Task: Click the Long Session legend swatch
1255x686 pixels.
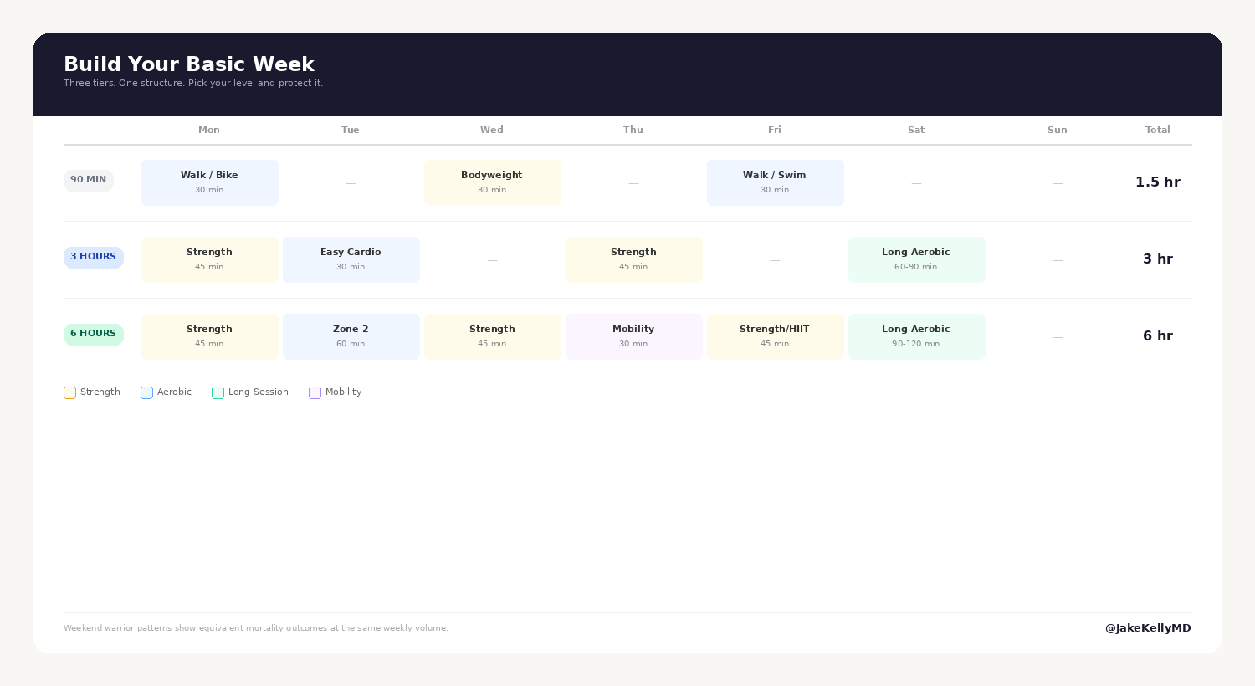Action: 218,392
